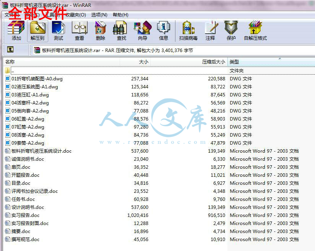Select file 06缸盖-A2.dwg
This screenshot has width=315, height=251.
click(x=28, y=119)
